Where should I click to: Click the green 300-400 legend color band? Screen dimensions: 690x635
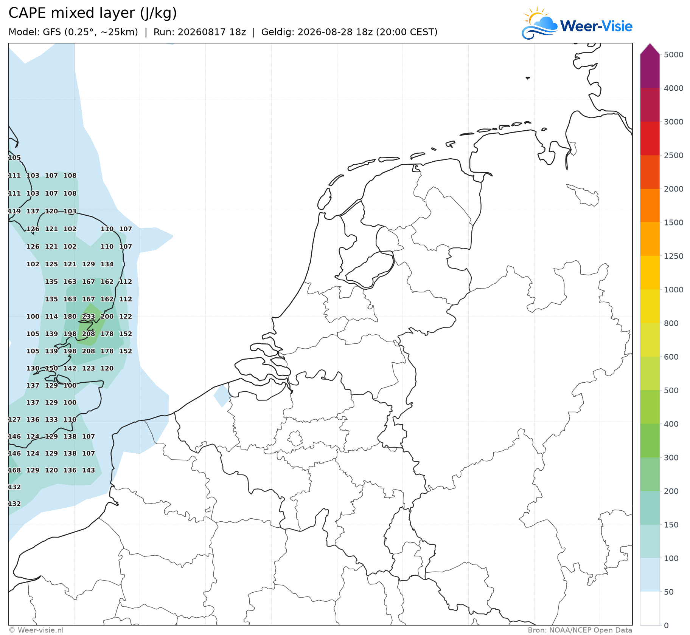[650, 440]
